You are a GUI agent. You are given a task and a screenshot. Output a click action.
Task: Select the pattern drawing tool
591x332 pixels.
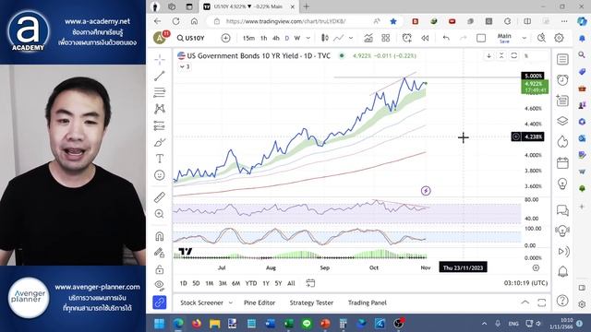pyautogui.click(x=160, y=109)
